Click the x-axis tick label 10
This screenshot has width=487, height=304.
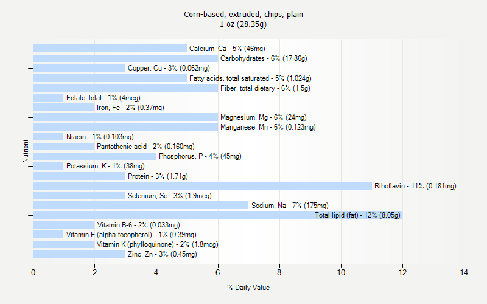(x=341, y=273)
